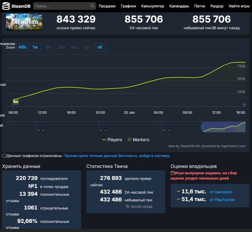The image size is (252, 232).
Task: Toggle the Players series in legend
Action: coord(112,140)
